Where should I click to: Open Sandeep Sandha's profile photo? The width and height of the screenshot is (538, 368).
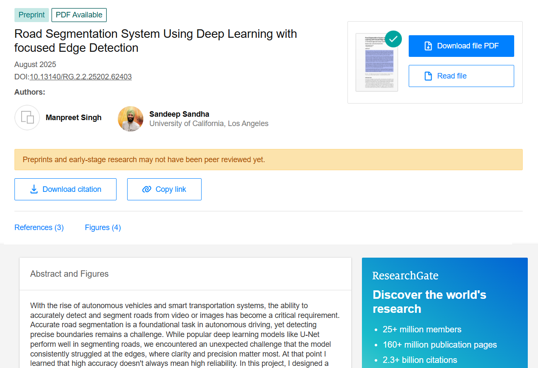click(131, 119)
